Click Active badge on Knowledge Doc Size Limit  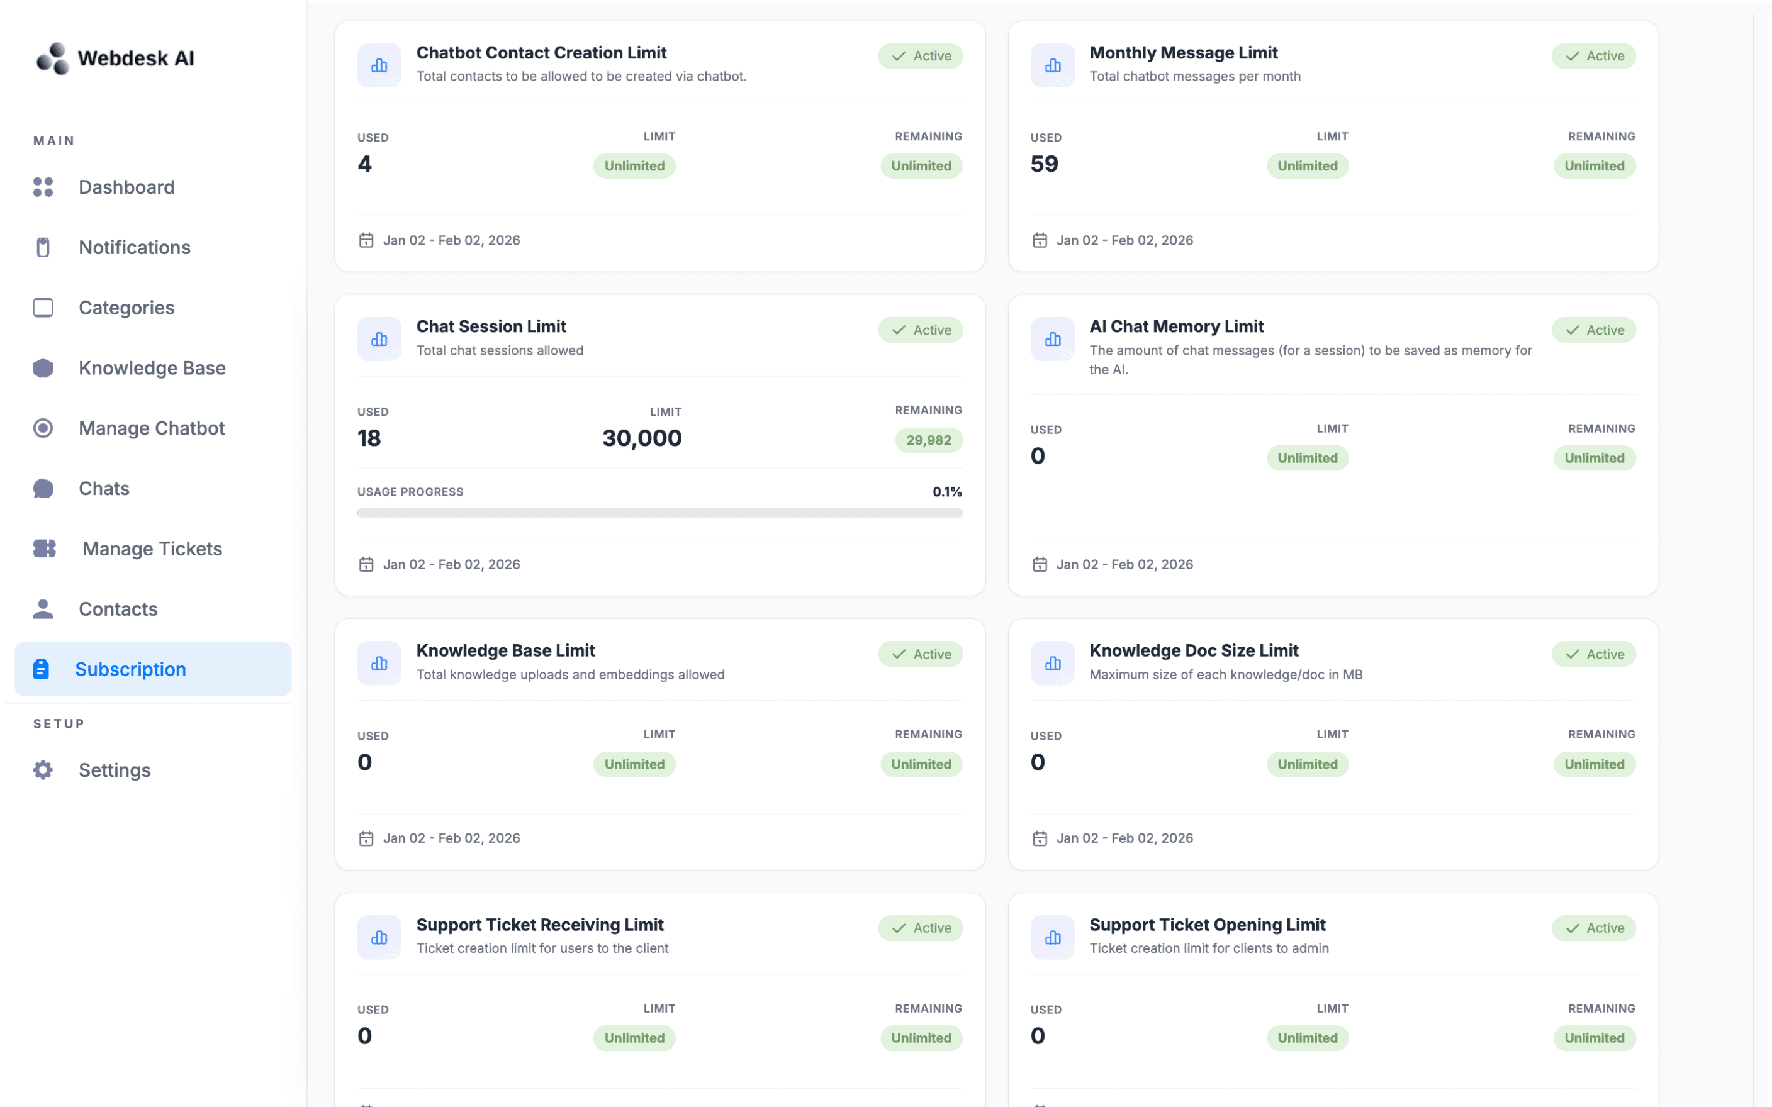pyautogui.click(x=1593, y=654)
